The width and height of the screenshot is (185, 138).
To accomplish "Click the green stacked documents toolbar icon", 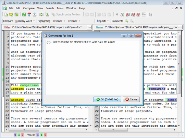I will (16, 14).
